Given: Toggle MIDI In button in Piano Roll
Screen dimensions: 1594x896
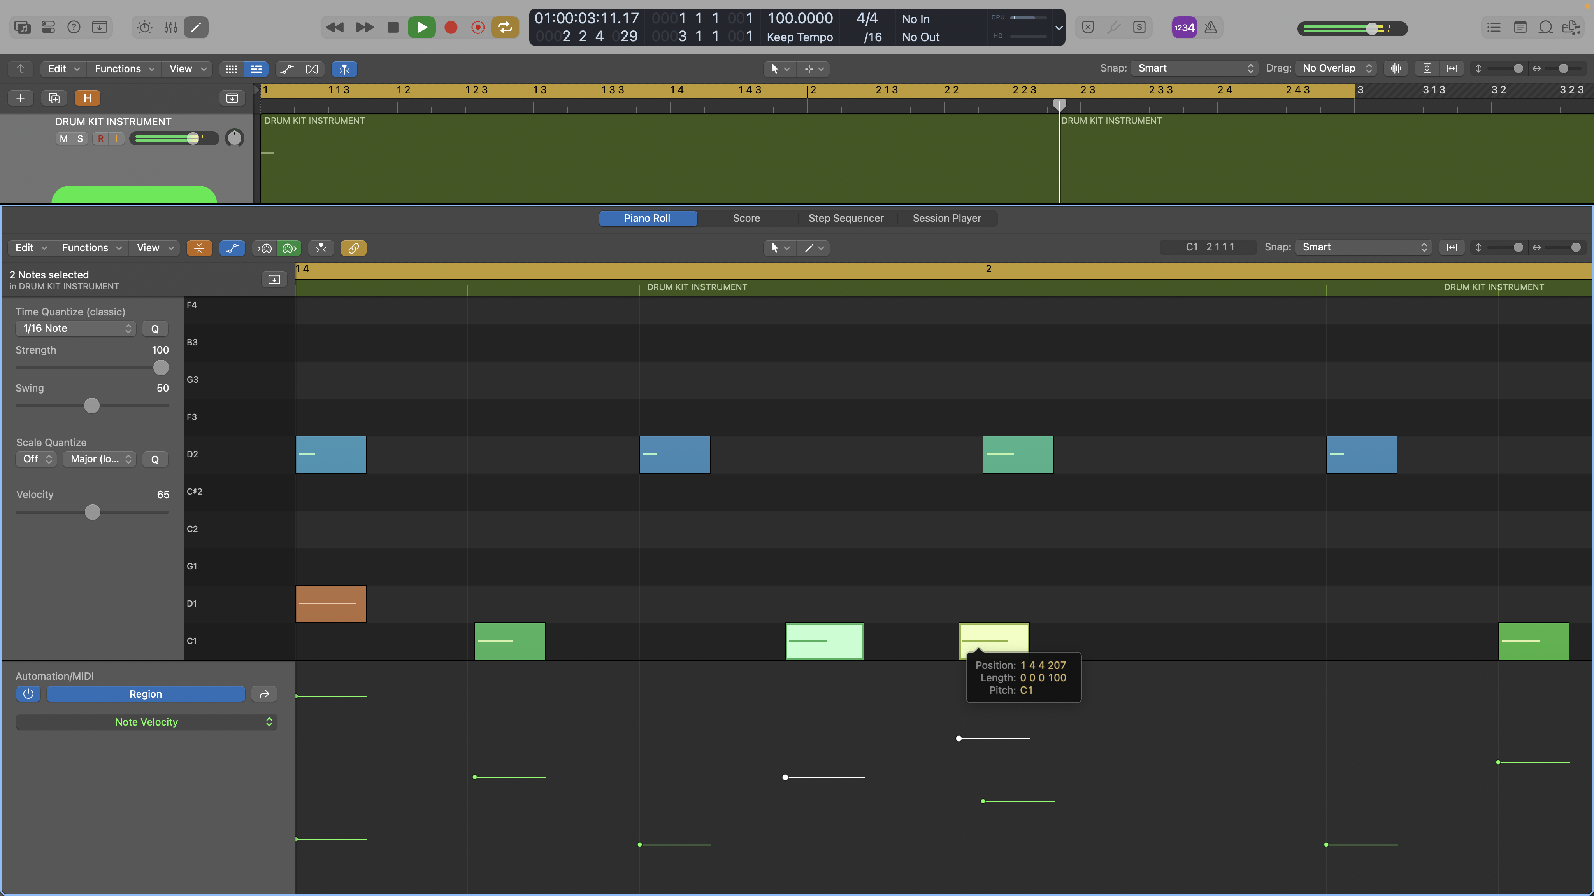Looking at the screenshot, I should [265, 248].
